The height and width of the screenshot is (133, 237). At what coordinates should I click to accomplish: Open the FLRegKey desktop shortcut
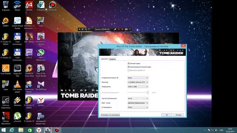click(41, 6)
